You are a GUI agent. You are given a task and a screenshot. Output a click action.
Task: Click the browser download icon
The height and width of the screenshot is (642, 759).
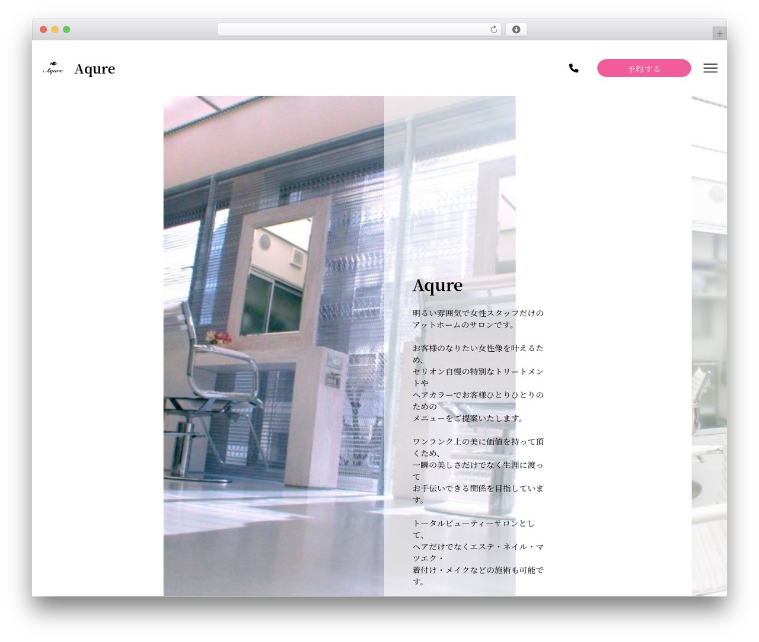(x=516, y=30)
